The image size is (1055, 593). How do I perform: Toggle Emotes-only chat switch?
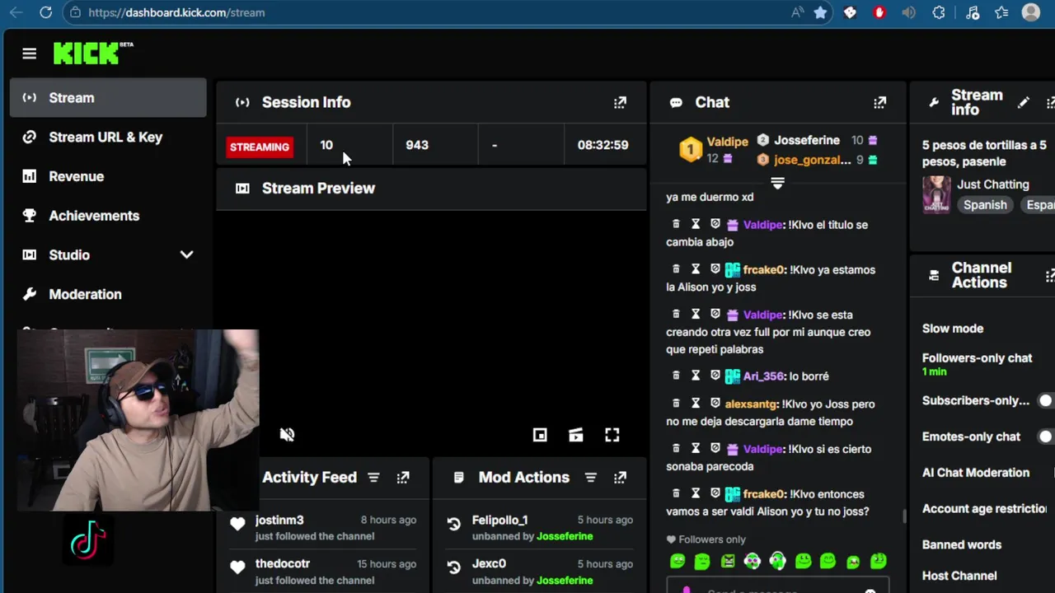click(x=1047, y=437)
